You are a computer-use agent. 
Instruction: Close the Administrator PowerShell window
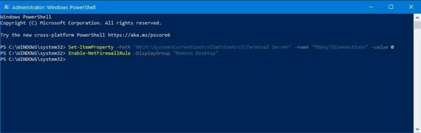(x=411, y=7)
